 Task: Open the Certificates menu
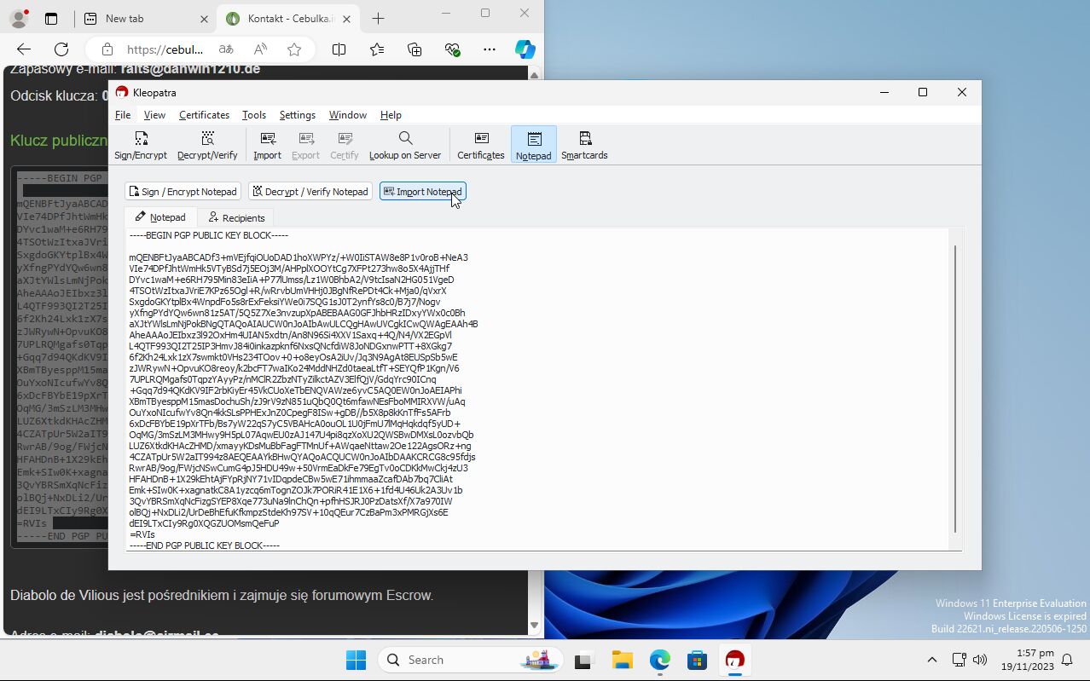(204, 115)
